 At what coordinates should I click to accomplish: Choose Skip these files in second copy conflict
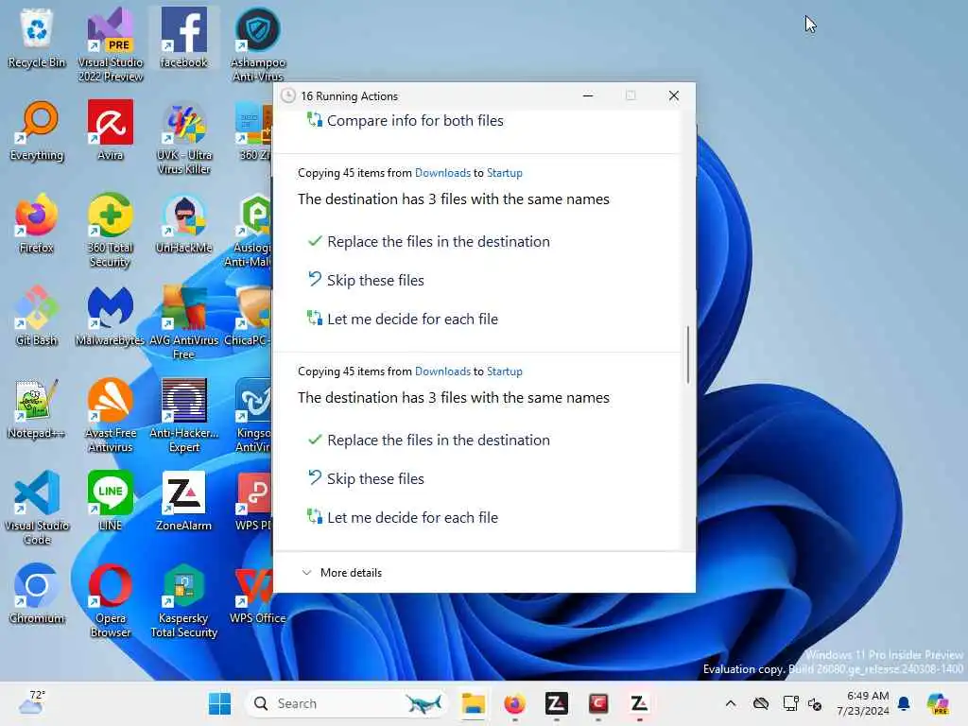pyautogui.click(x=366, y=478)
